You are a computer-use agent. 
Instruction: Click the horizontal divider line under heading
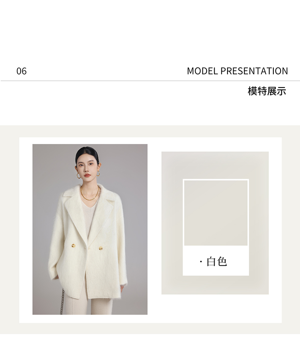click(150, 81)
